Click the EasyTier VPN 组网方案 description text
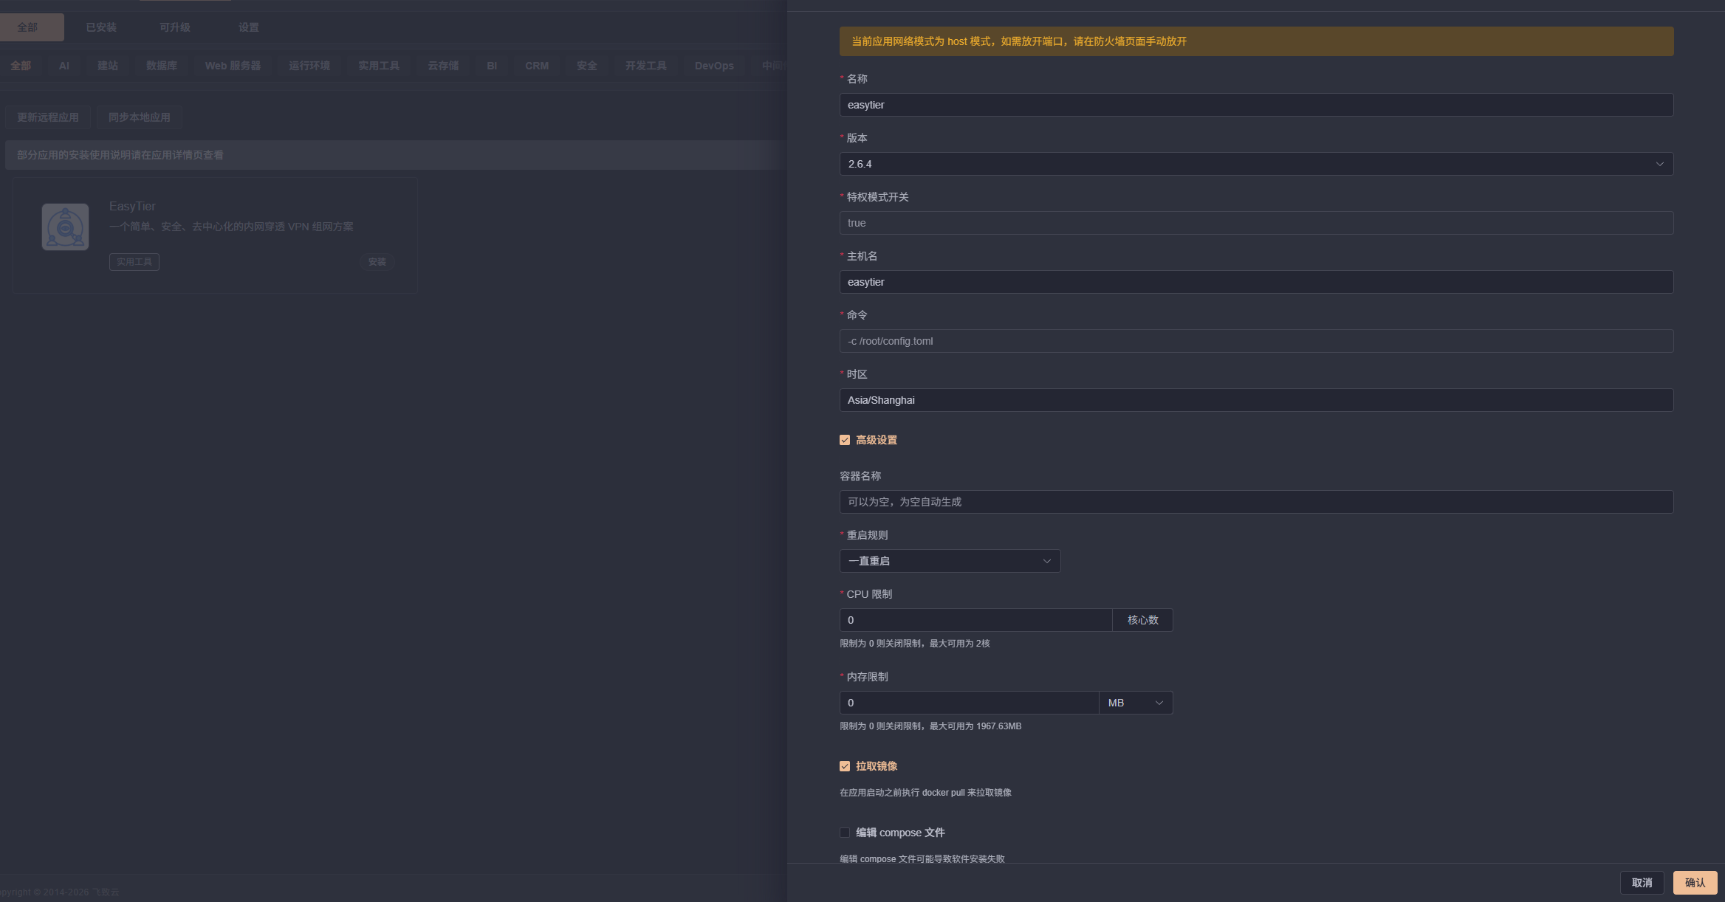 pyautogui.click(x=231, y=227)
